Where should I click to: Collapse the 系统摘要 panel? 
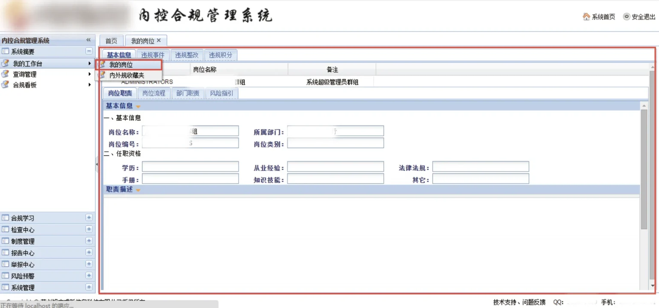[89, 51]
